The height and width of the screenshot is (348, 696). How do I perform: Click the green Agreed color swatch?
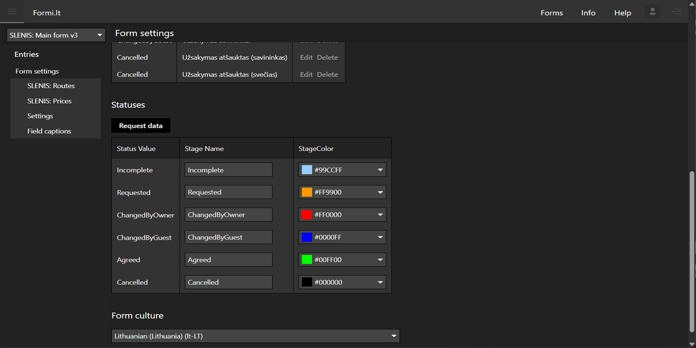307,260
